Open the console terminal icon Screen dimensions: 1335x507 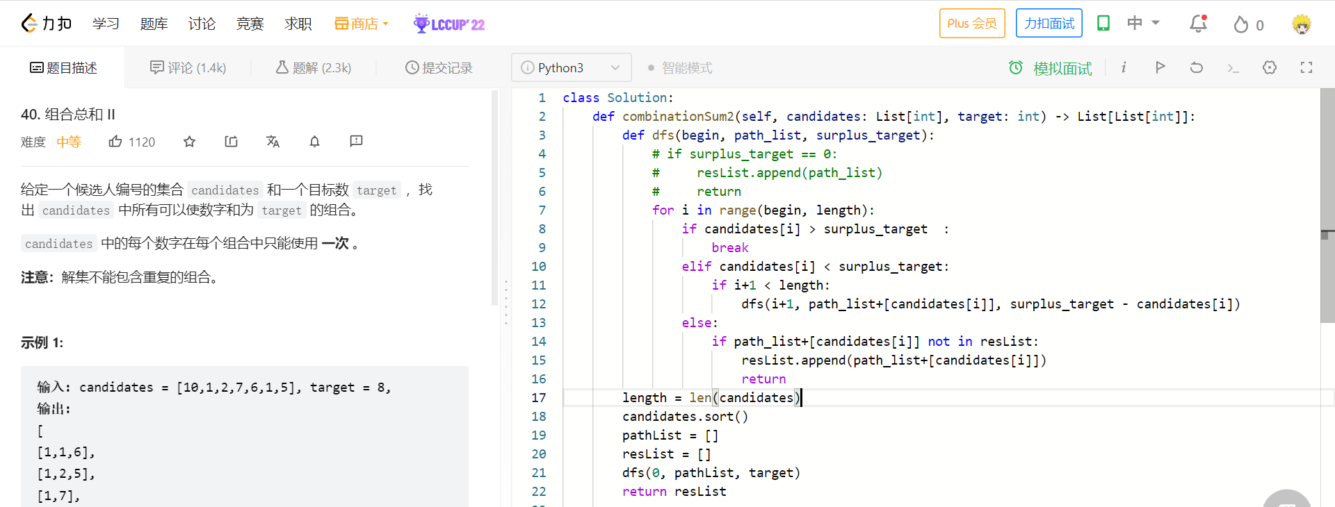click(1233, 67)
